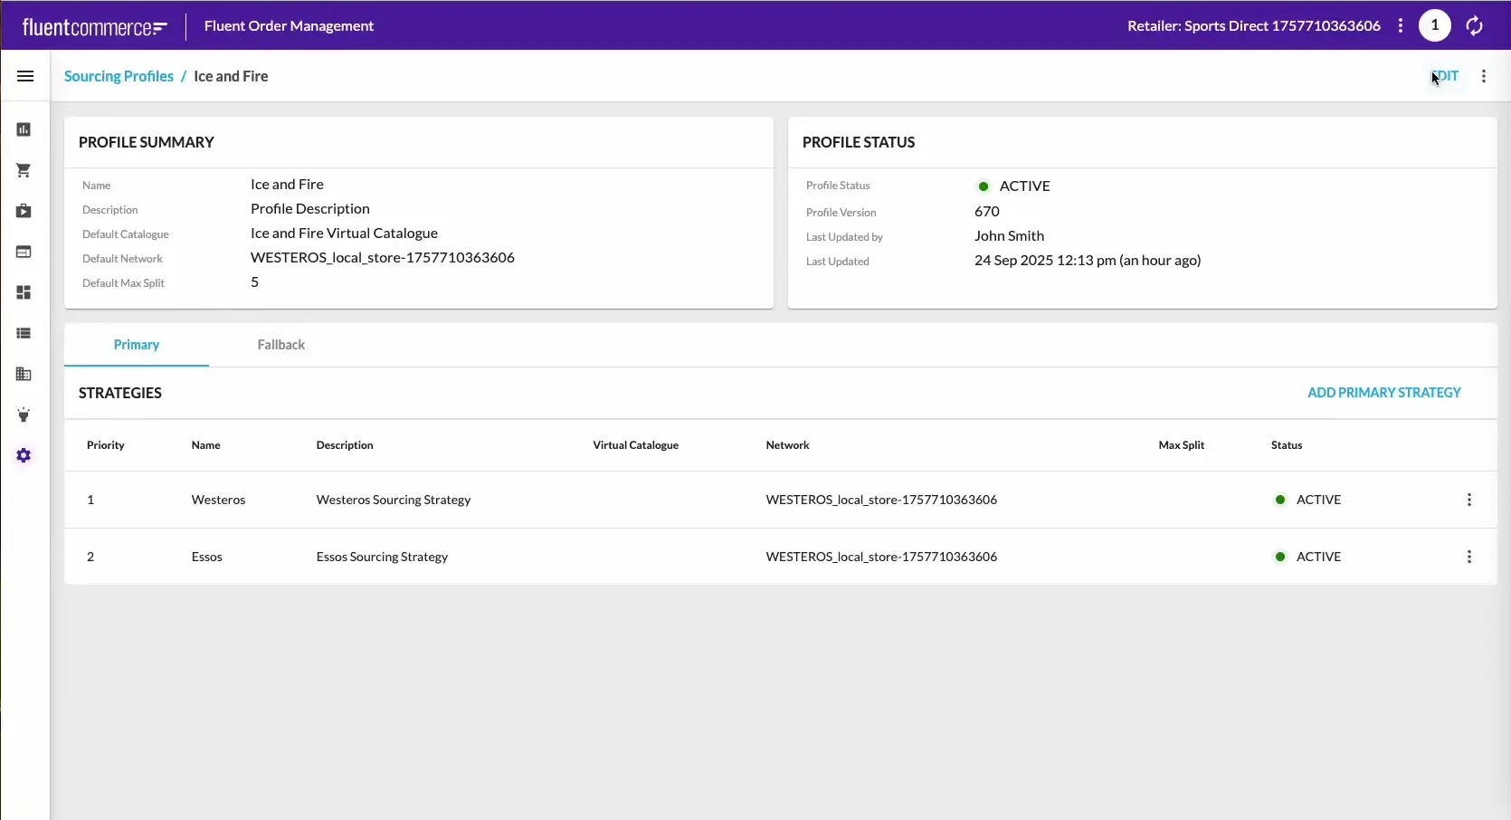Click the refresh icon in header
The width and height of the screenshot is (1511, 820).
click(1474, 26)
